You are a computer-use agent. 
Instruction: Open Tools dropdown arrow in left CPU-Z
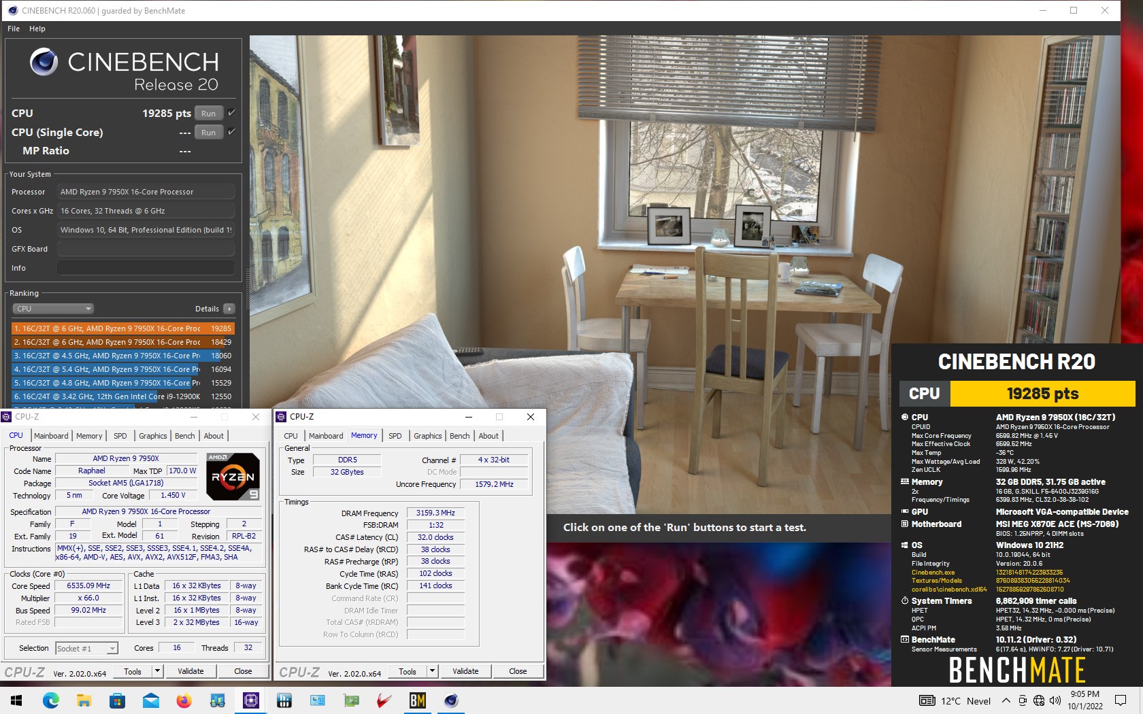click(x=157, y=671)
